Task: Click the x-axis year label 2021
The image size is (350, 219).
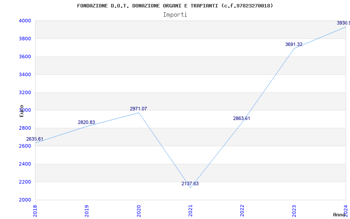Action: tap(190, 211)
